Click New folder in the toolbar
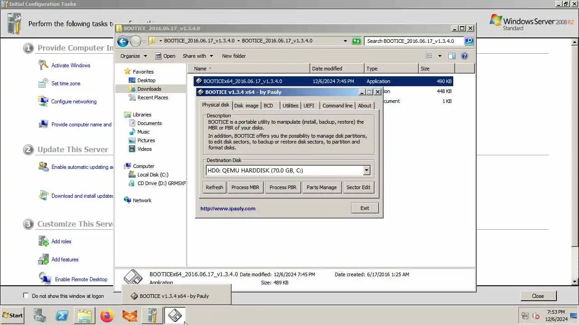Screen dimensions: 579x325 (234, 56)
